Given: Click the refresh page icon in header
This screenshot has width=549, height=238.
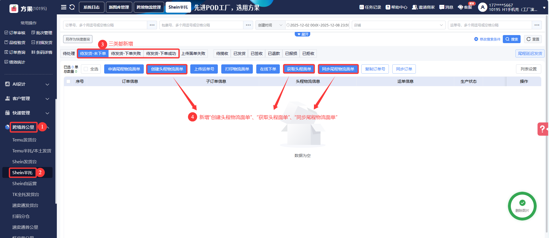Looking at the screenshot, I should click(72, 7).
